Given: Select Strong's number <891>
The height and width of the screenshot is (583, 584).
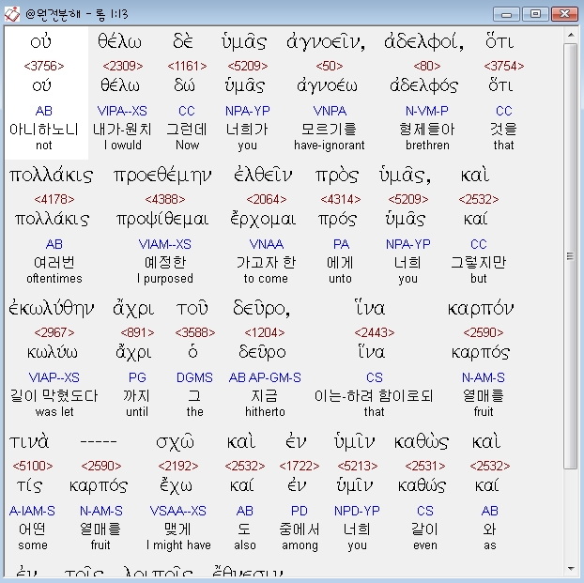Looking at the screenshot, I should click(x=137, y=332).
